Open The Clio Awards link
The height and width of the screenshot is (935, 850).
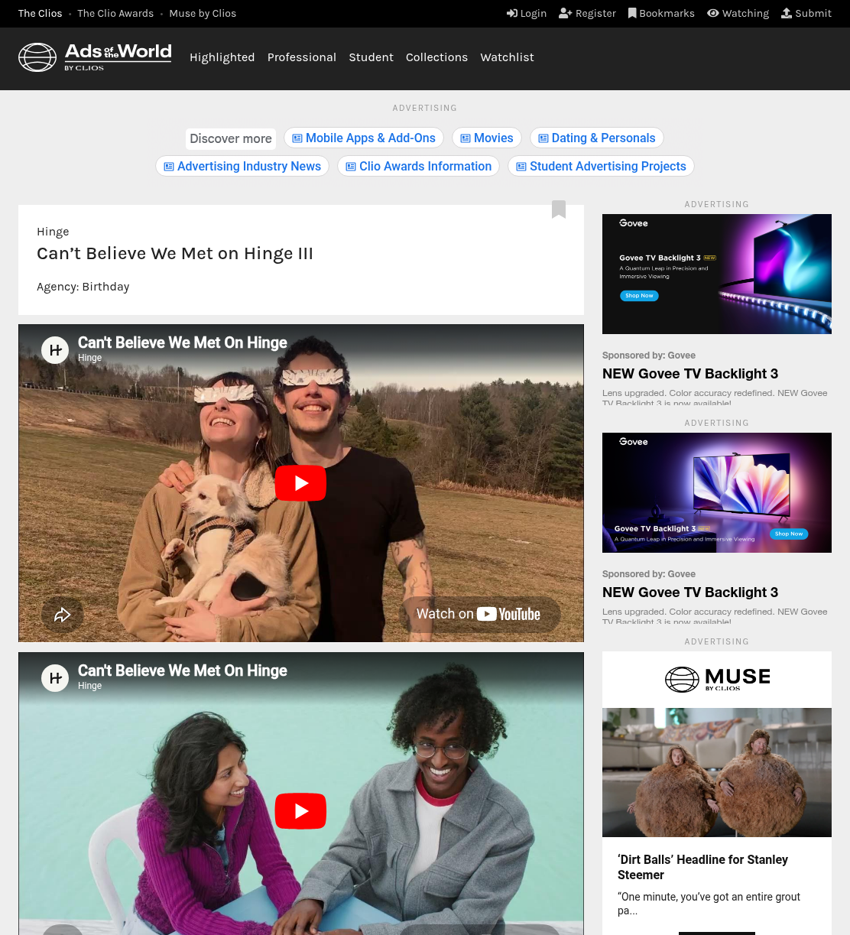(115, 13)
